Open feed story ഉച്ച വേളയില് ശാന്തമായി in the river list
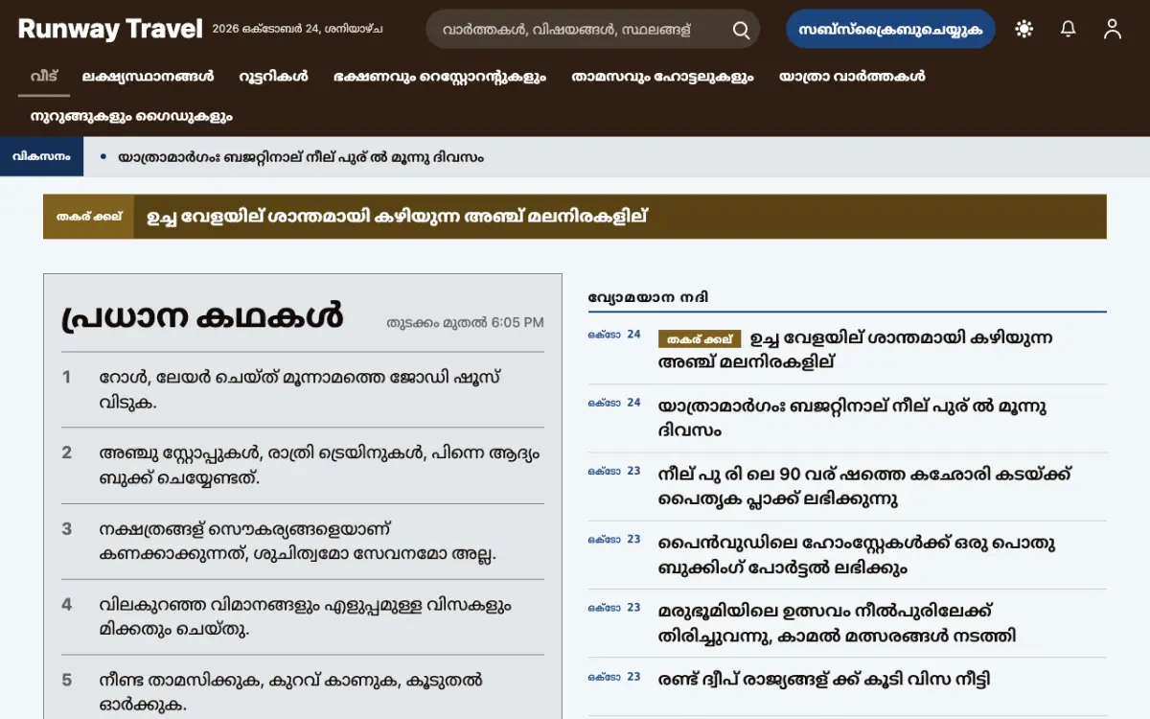The image size is (1150, 719). tap(856, 350)
